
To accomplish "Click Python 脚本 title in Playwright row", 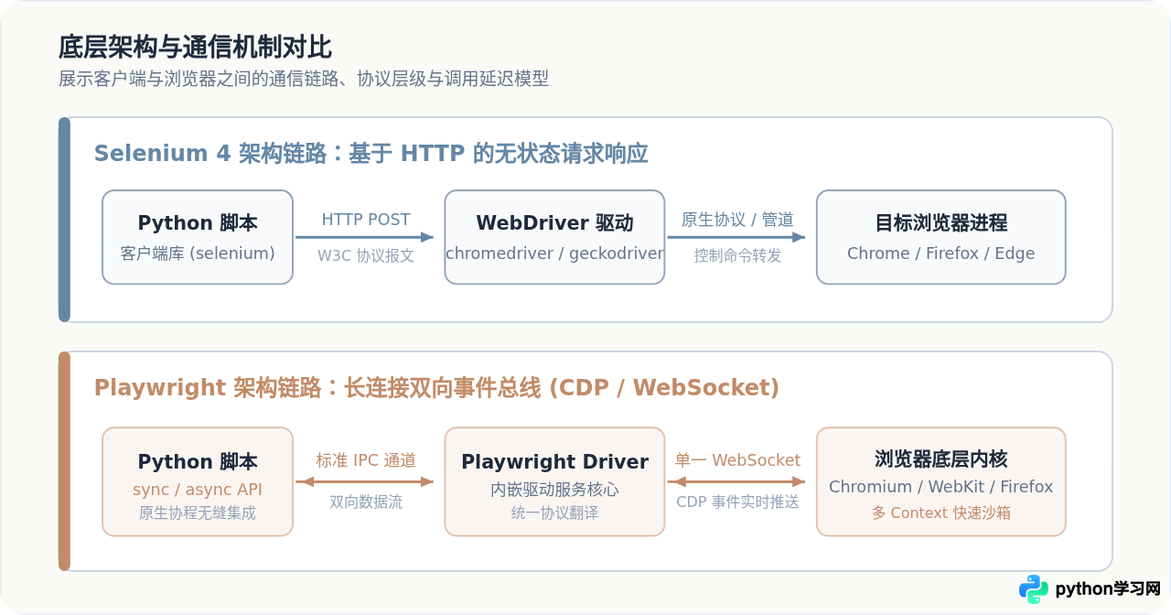I will click(198, 462).
